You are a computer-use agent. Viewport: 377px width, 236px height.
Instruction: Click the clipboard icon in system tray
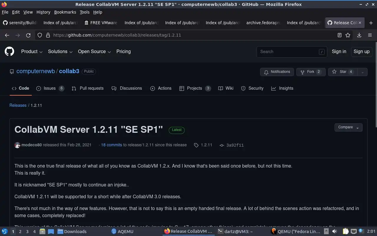[345, 232]
